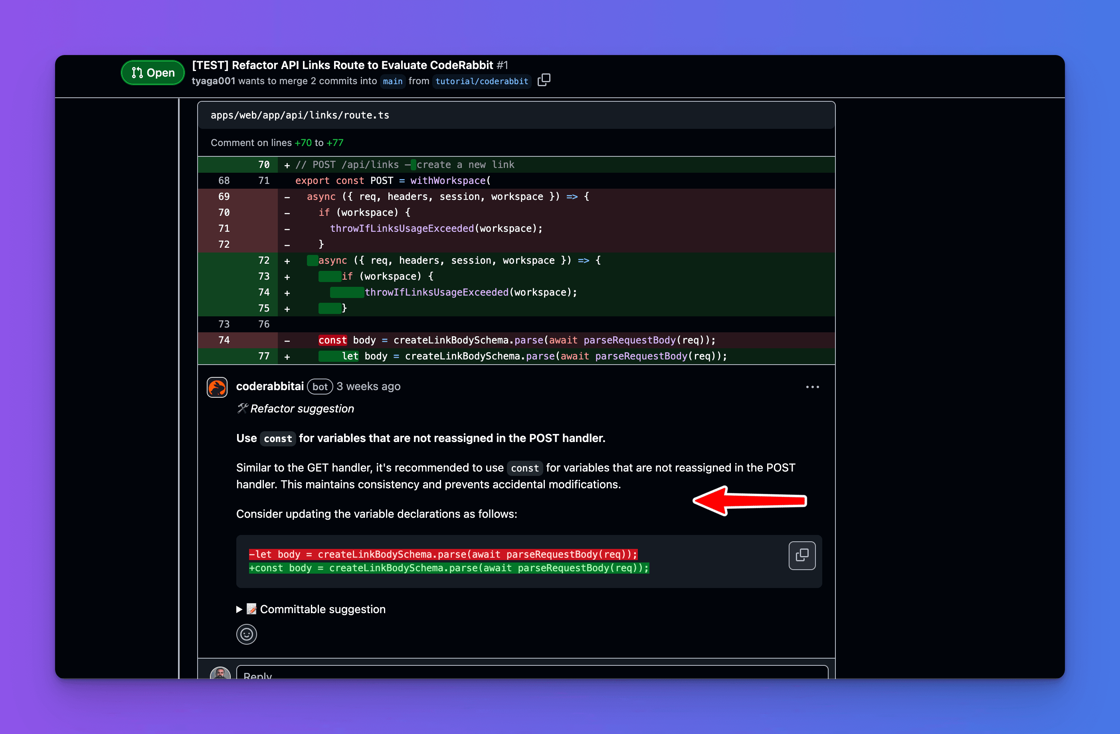Click the main branch label

click(392, 81)
